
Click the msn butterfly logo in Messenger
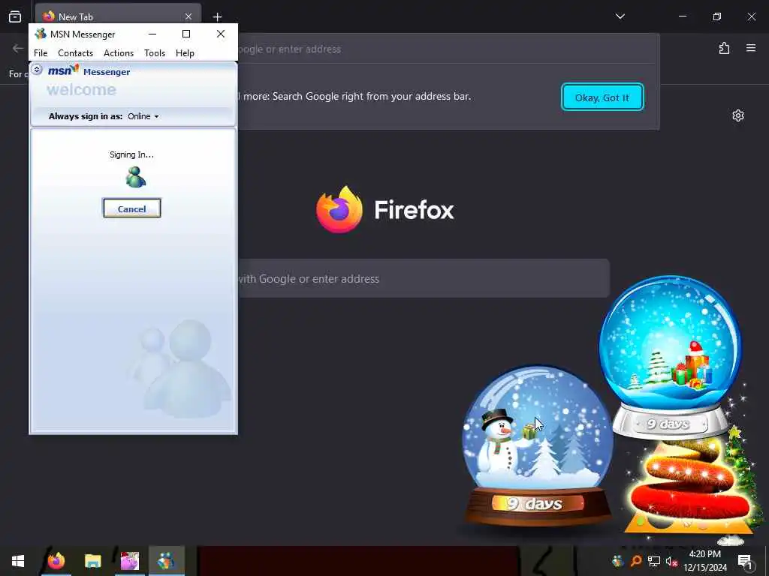click(x=64, y=70)
